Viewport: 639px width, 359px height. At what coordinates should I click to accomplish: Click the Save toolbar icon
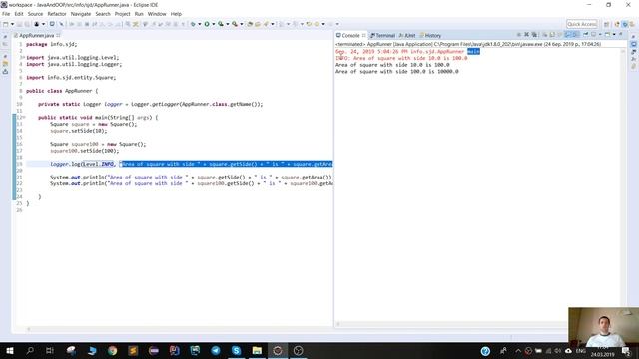click(x=19, y=24)
